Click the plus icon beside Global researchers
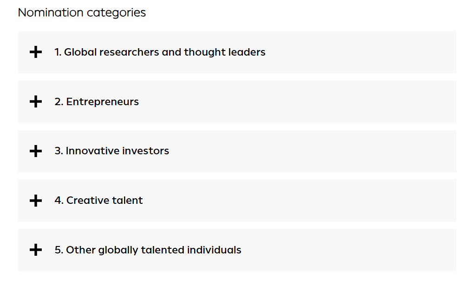The height and width of the screenshot is (284, 476). (35, 52)
